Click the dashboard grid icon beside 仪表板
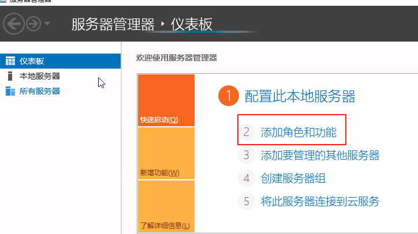This screenshot has height=234, width=418. 10,61
